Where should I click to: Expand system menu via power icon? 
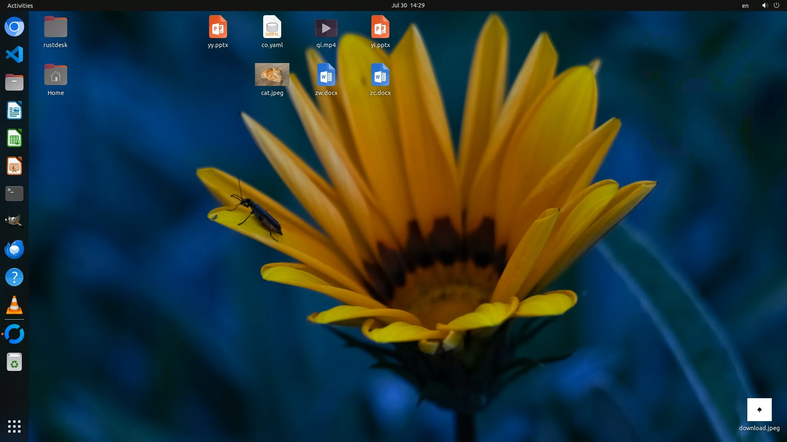(776, 5)
